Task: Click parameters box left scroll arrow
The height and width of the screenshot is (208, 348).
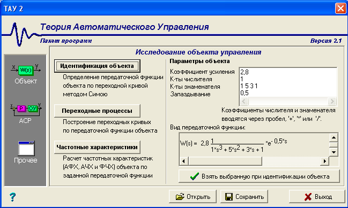Action: click(244, 102)
